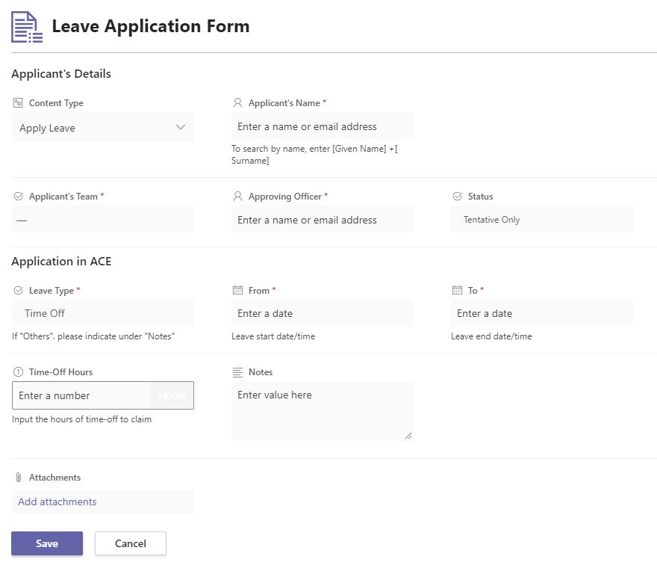657x583 pixels.
Task: Click inside the Notes text area
Action: point(322,410)
